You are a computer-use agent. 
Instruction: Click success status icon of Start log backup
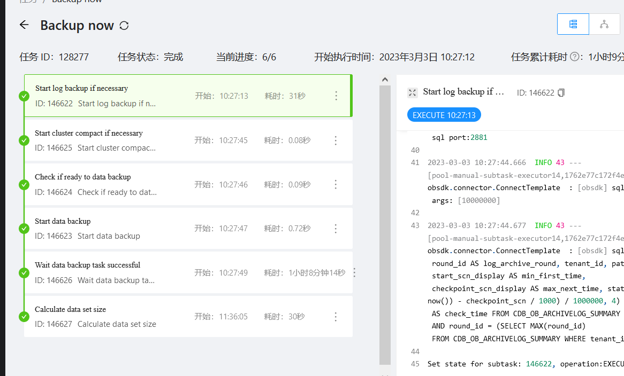[24, 96]
